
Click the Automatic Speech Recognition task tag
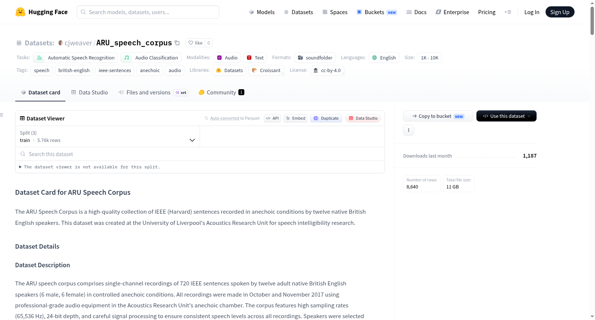[x=75, y=58]
